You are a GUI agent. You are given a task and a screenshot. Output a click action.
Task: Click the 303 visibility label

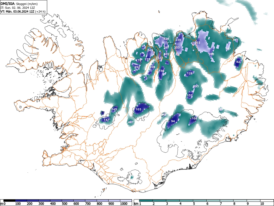click(x=197, y=43)
